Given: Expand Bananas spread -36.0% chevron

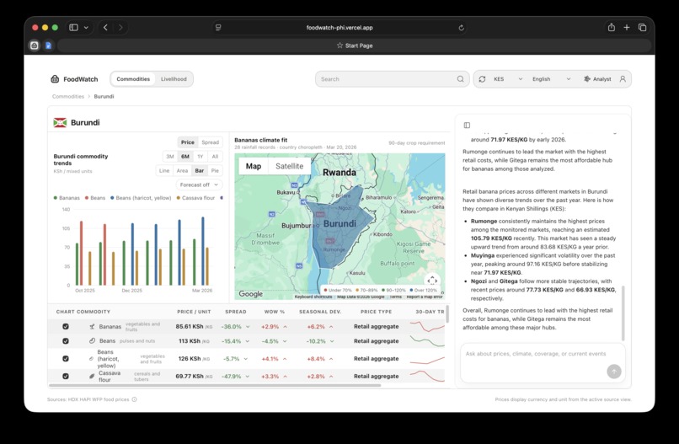Looking at the screenshot, I should click(248, 327).
